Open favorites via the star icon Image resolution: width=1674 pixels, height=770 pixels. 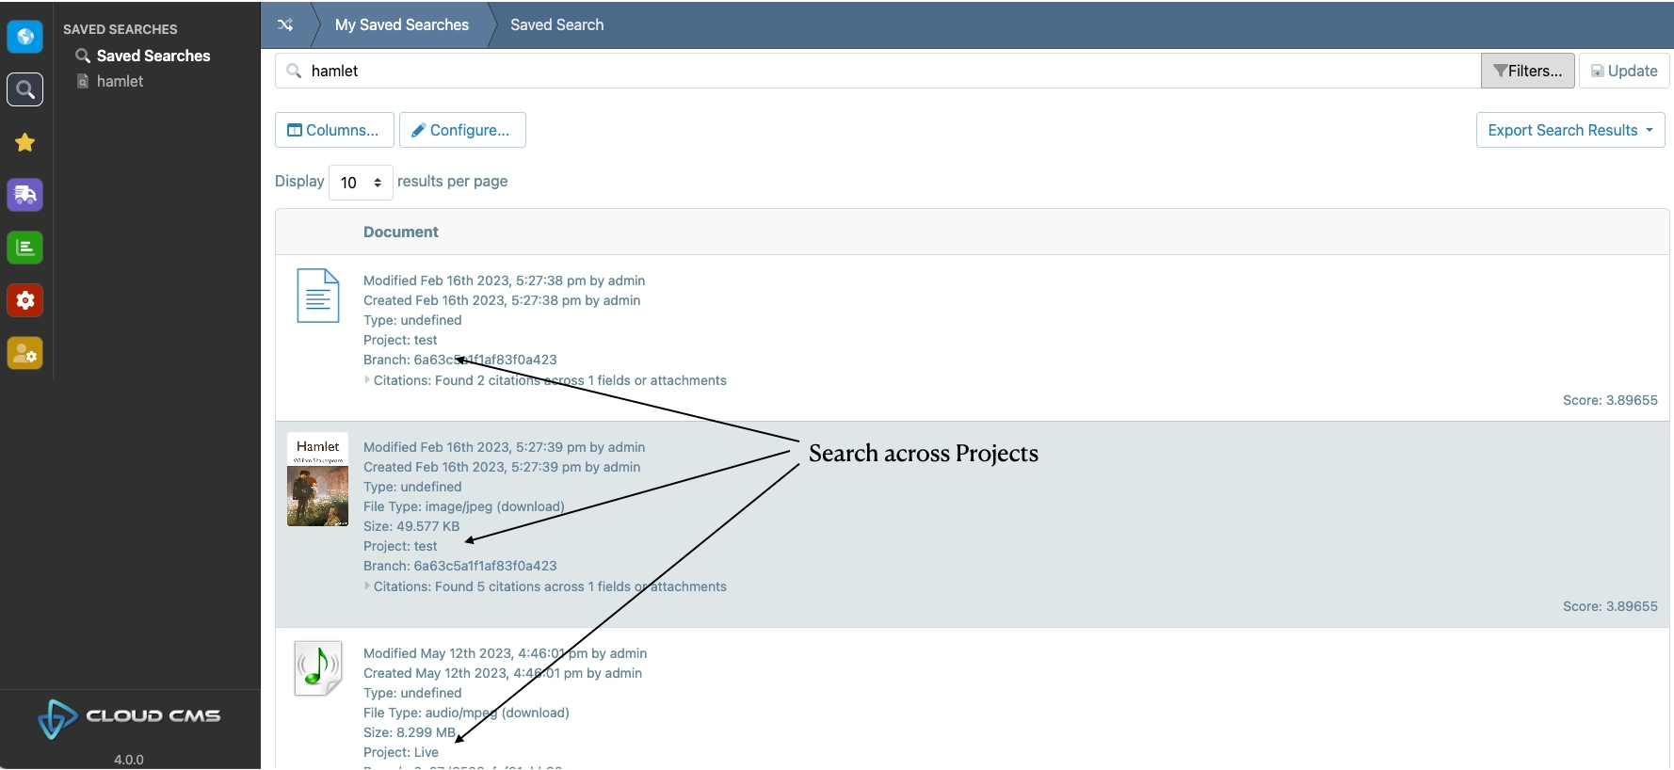click(x=25, y=142)
